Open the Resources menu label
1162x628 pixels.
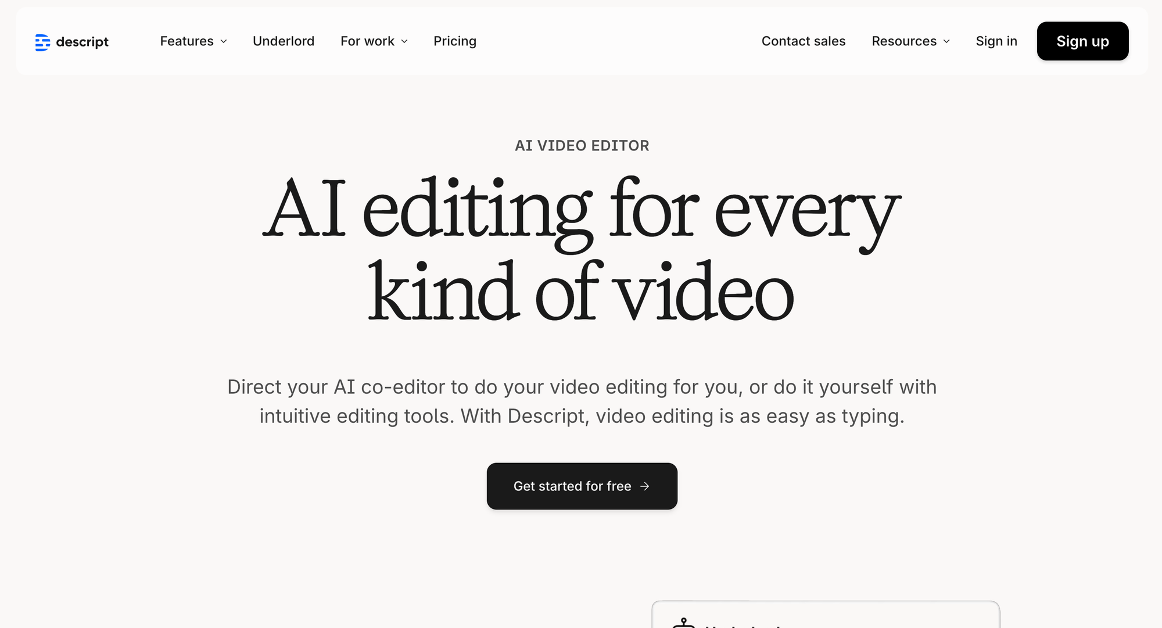(904, 41)
